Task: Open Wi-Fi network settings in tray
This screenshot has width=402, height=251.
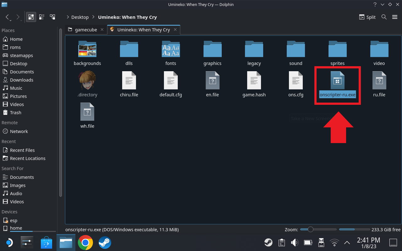Action: 334,242
